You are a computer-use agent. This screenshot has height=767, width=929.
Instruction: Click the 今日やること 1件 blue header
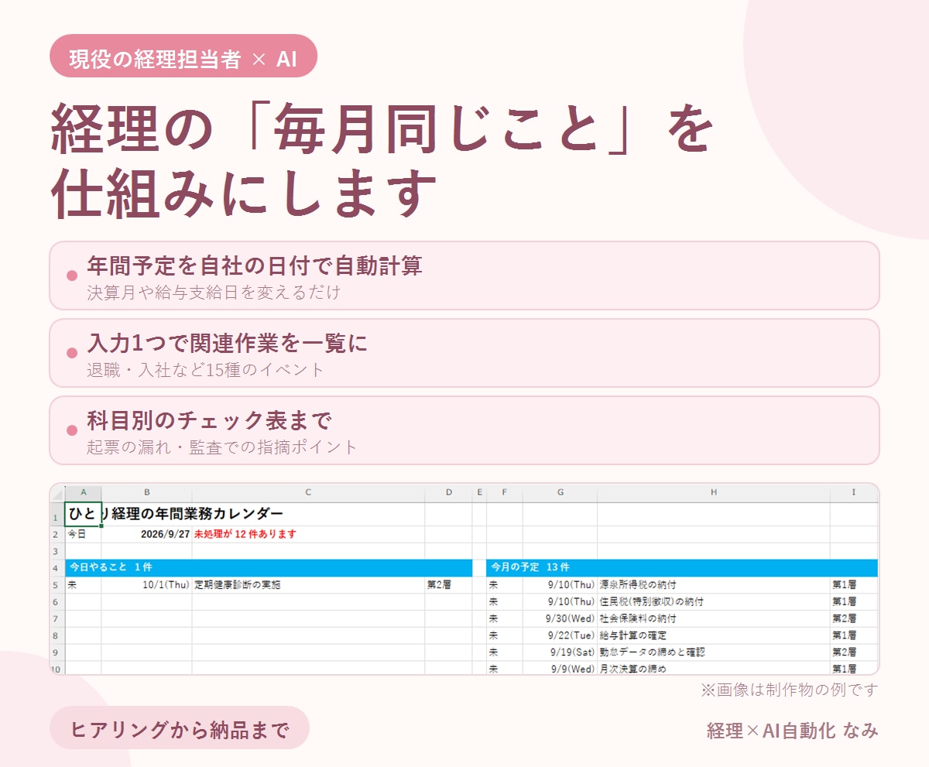coord(269,568)
